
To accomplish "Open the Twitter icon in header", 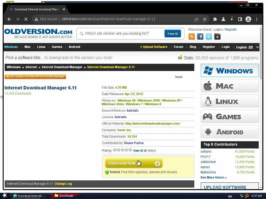I will [209, 37].
